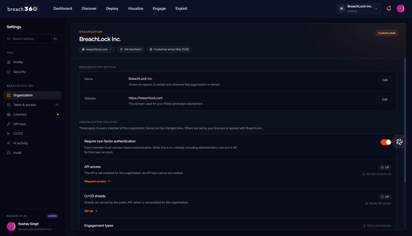Select Team & access in sidebar
This screenshot has height=236, width=412.
coord(33,105)
